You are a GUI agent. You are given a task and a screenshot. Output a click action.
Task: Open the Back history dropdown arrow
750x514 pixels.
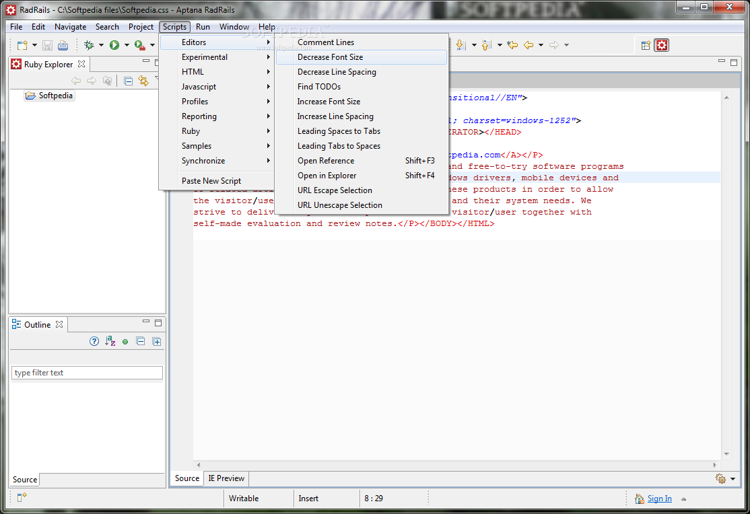click(x=541, y=46)
